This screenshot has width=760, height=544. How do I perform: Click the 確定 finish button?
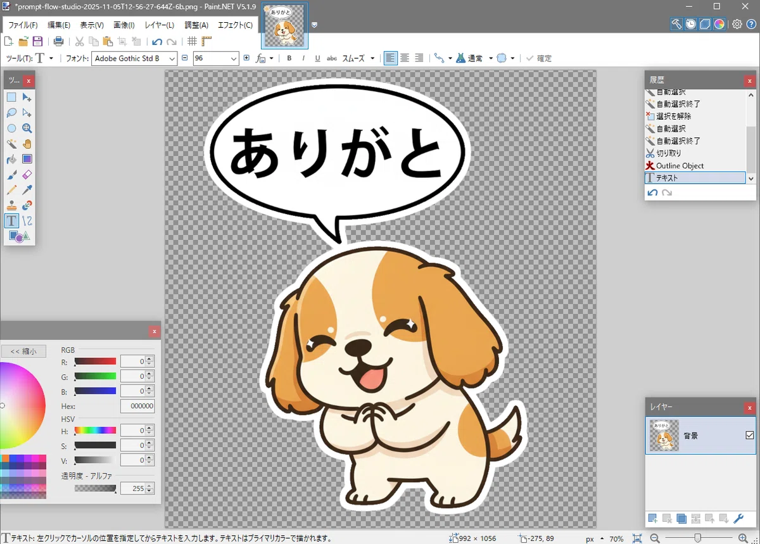tap(538, 58)
